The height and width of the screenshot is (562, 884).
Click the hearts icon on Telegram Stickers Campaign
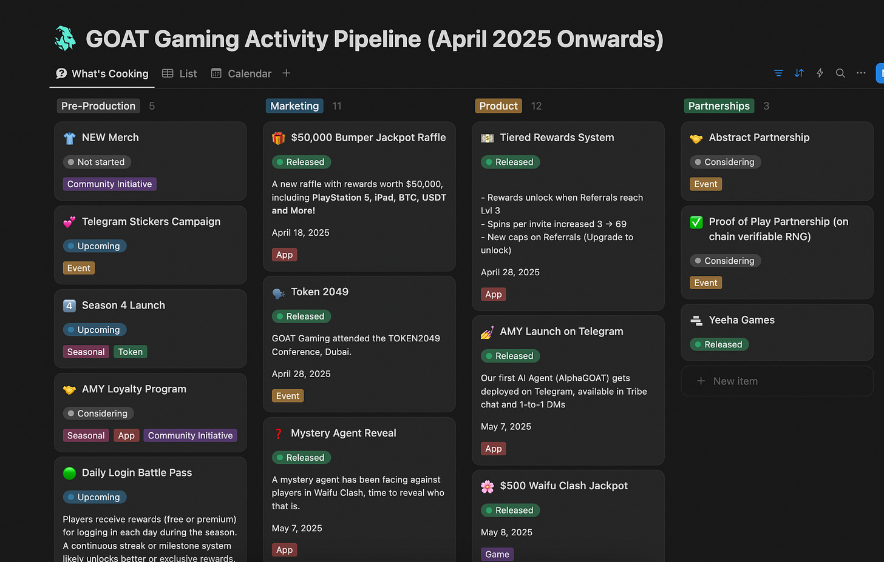click(69, 222)
